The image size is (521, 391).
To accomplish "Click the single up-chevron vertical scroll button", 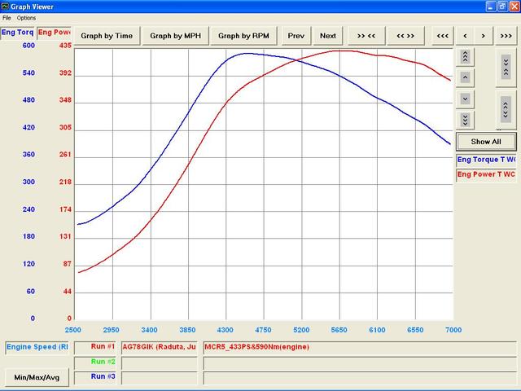I will 465,78.
